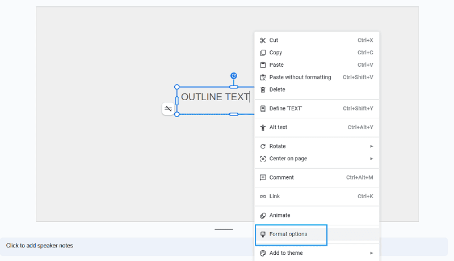Click the Alt text accessibility icon
Screen dimensions: 454x261
pyautogui.click(x=263, y=127)
